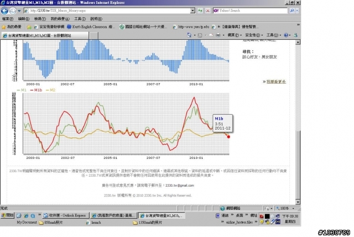The width and height of the screenshot is (354, 237).
Task: Click the red PDF system tray icon
Action: (x=262, y=216)
